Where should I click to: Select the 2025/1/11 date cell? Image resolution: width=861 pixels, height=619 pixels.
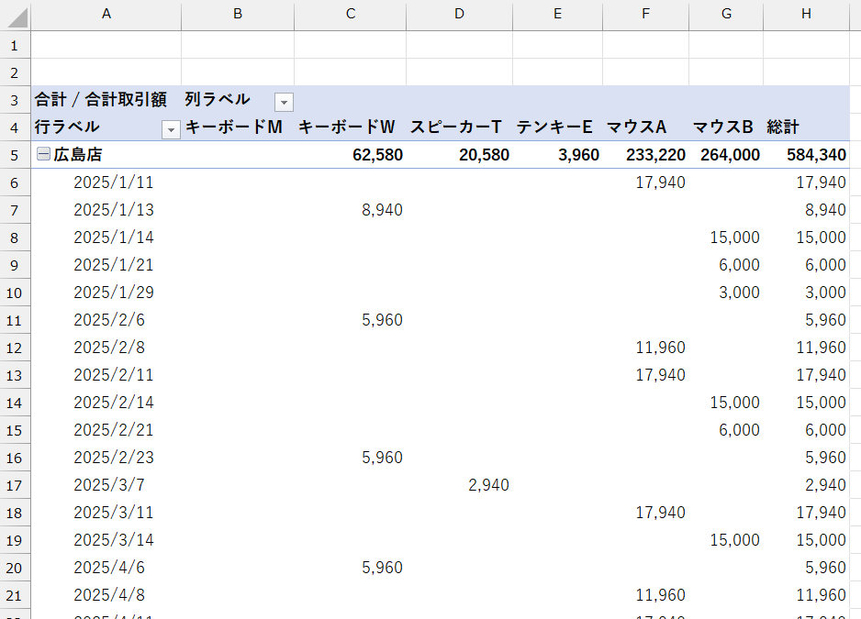point(114,182)
